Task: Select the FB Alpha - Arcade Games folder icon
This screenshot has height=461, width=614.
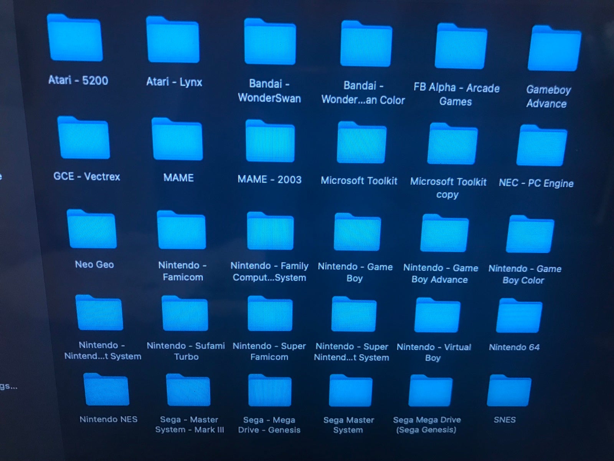Action: [461, 46]
